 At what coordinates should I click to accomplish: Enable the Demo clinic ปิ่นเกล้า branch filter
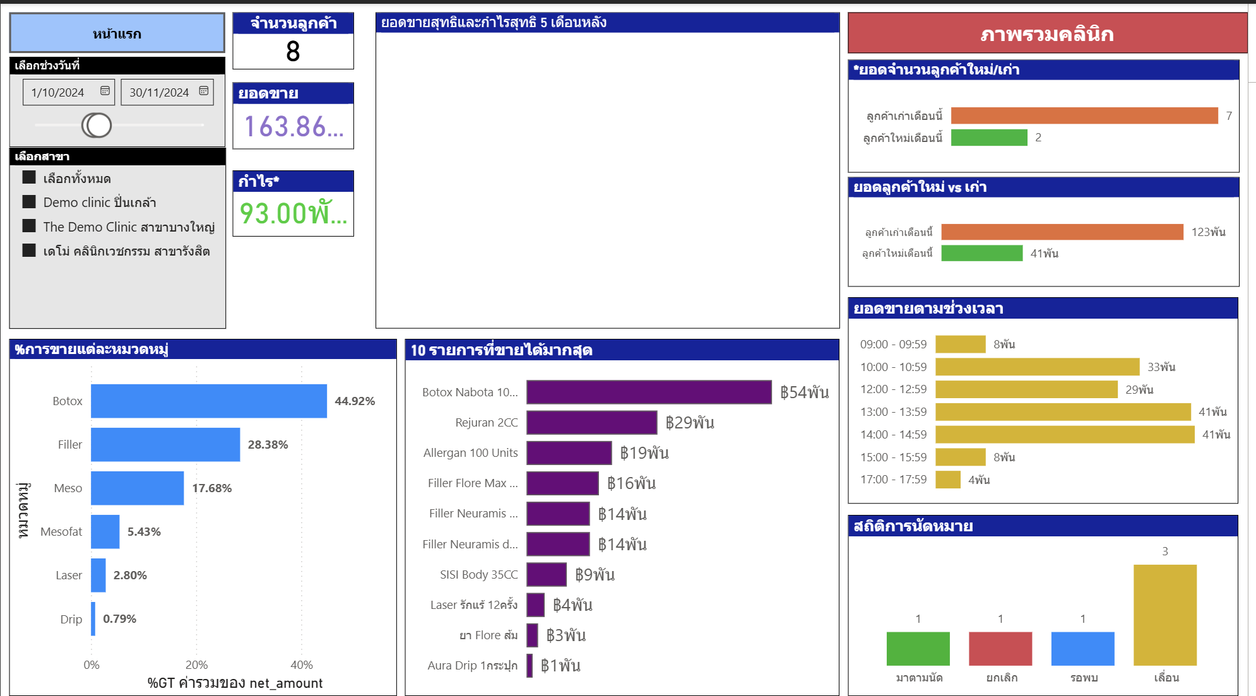pos(29,203)
